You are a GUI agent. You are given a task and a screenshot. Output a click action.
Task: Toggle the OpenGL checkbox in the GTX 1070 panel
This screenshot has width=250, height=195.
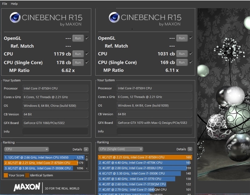191,38
